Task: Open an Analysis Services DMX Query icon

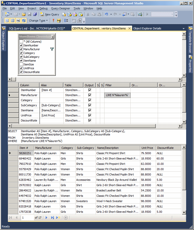Action: tap(75, 14)
